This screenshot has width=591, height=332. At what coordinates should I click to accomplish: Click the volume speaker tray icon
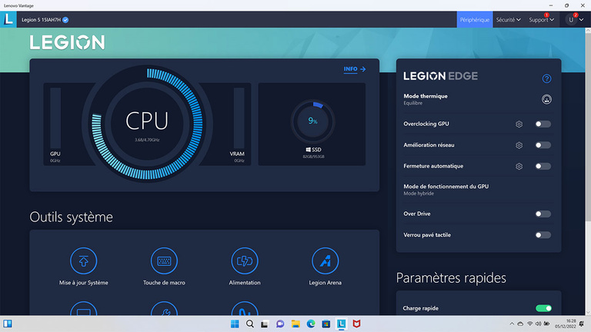tap(538, 324)
